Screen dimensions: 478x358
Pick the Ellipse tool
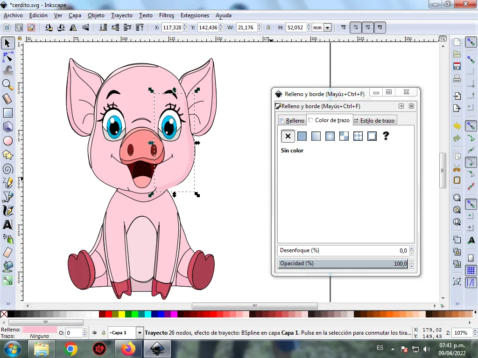click(x=7, y=141)
